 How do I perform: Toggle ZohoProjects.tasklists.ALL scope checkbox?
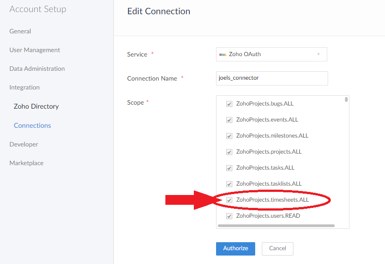(x=229, y=184)
